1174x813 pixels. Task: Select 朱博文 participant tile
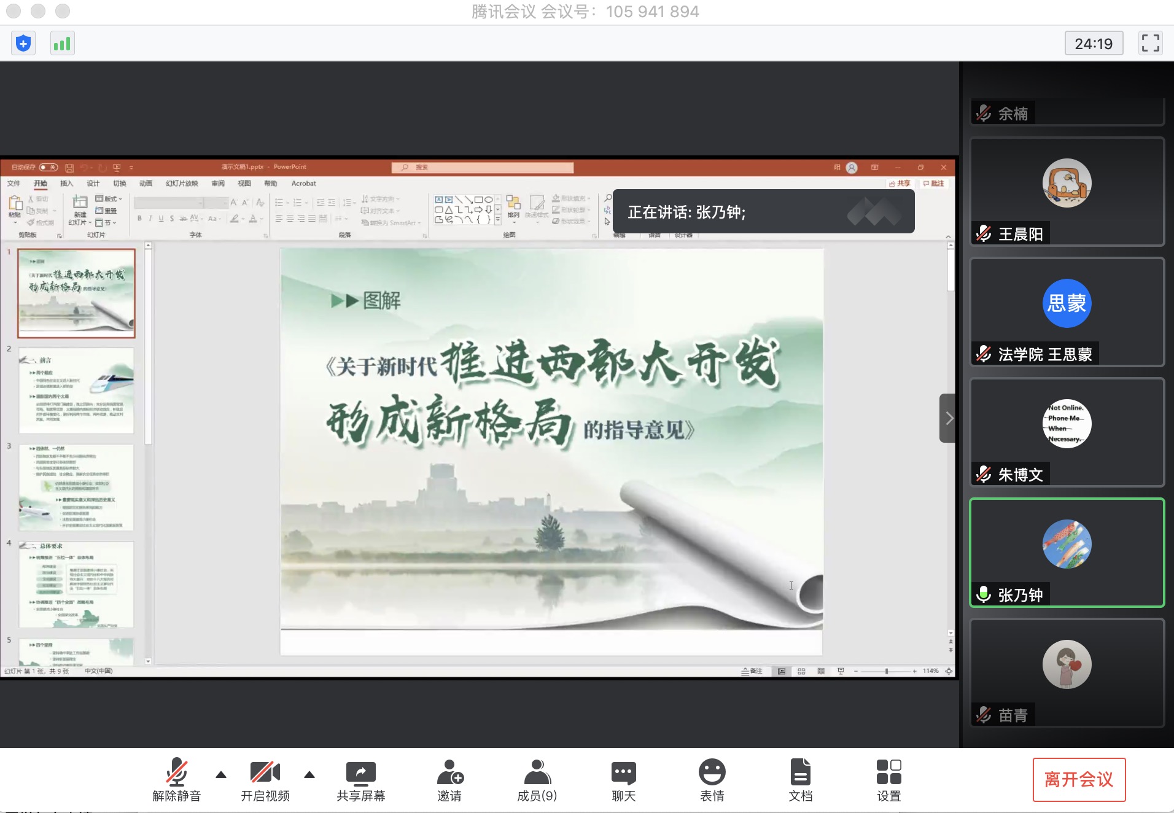[1067, 432]
